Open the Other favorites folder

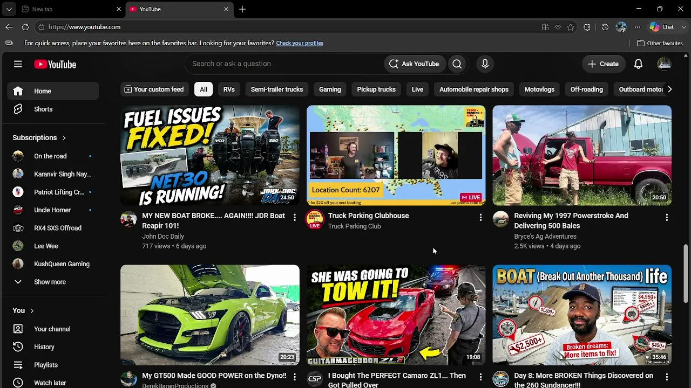pos(660,43)
